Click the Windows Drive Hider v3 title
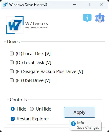 click(28, 5)
